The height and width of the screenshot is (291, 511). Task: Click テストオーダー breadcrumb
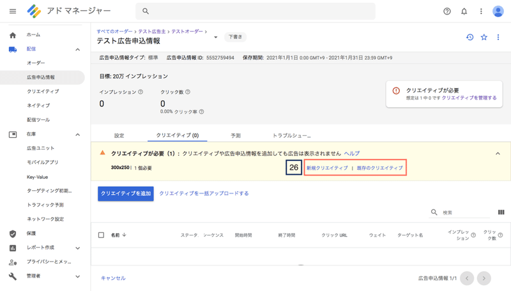(187, 31)
